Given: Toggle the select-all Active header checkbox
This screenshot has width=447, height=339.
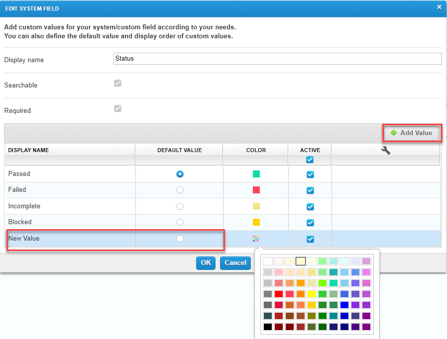Looking at the screenshot, I should click(310, 160).
